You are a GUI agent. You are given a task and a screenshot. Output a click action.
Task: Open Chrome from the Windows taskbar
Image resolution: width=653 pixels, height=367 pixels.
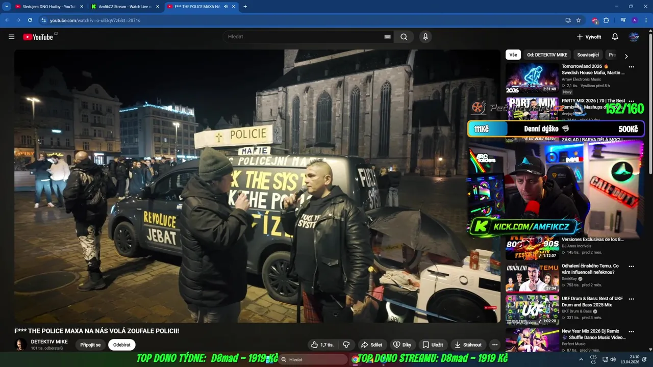(355, 359)
